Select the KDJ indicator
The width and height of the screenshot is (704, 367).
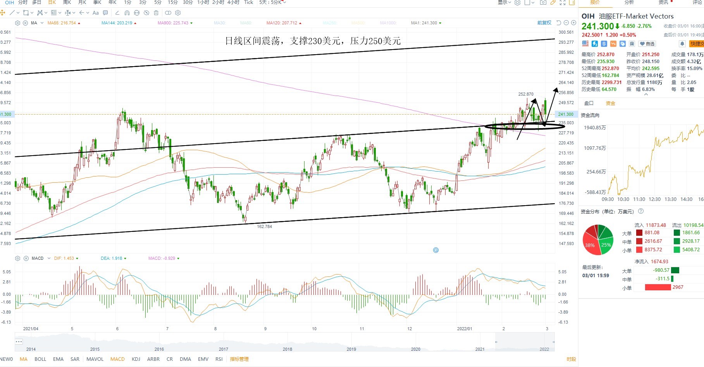click(136, 359)
